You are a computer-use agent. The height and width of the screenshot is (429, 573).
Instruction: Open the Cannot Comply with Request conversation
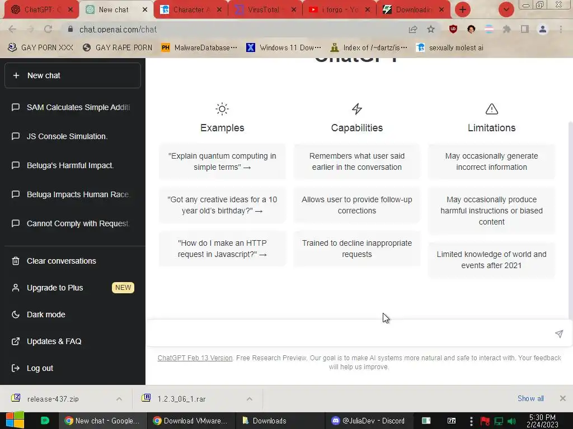(73, 223)
